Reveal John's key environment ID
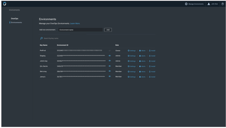This screenshot has width=226, height=128. 109,61
